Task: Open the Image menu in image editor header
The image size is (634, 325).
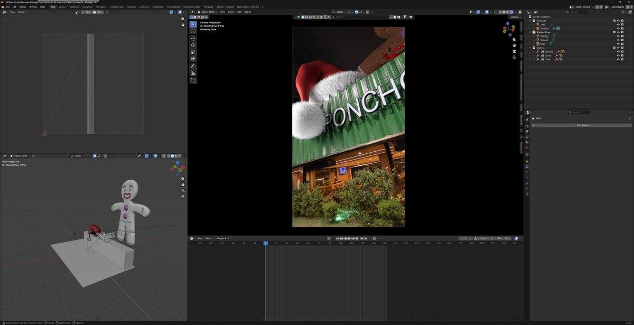Action: click(21, 12)
